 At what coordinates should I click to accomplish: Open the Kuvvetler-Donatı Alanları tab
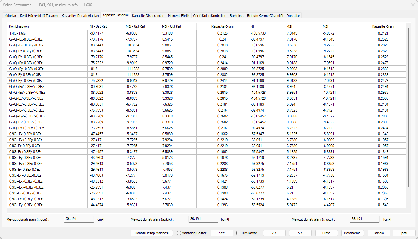pos(80,16)
